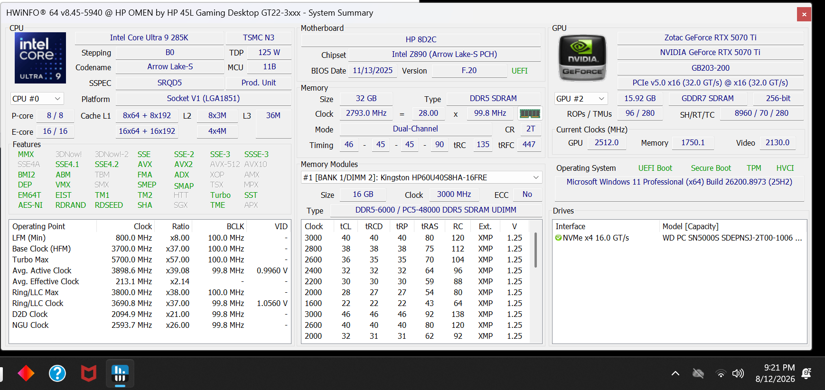Click Intel Z890 chipset value
825x390 pixels.
pos(444,54)
